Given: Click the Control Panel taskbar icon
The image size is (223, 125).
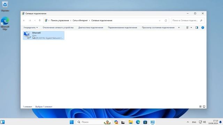Looking at the screenshot, I should coord(153,122).
